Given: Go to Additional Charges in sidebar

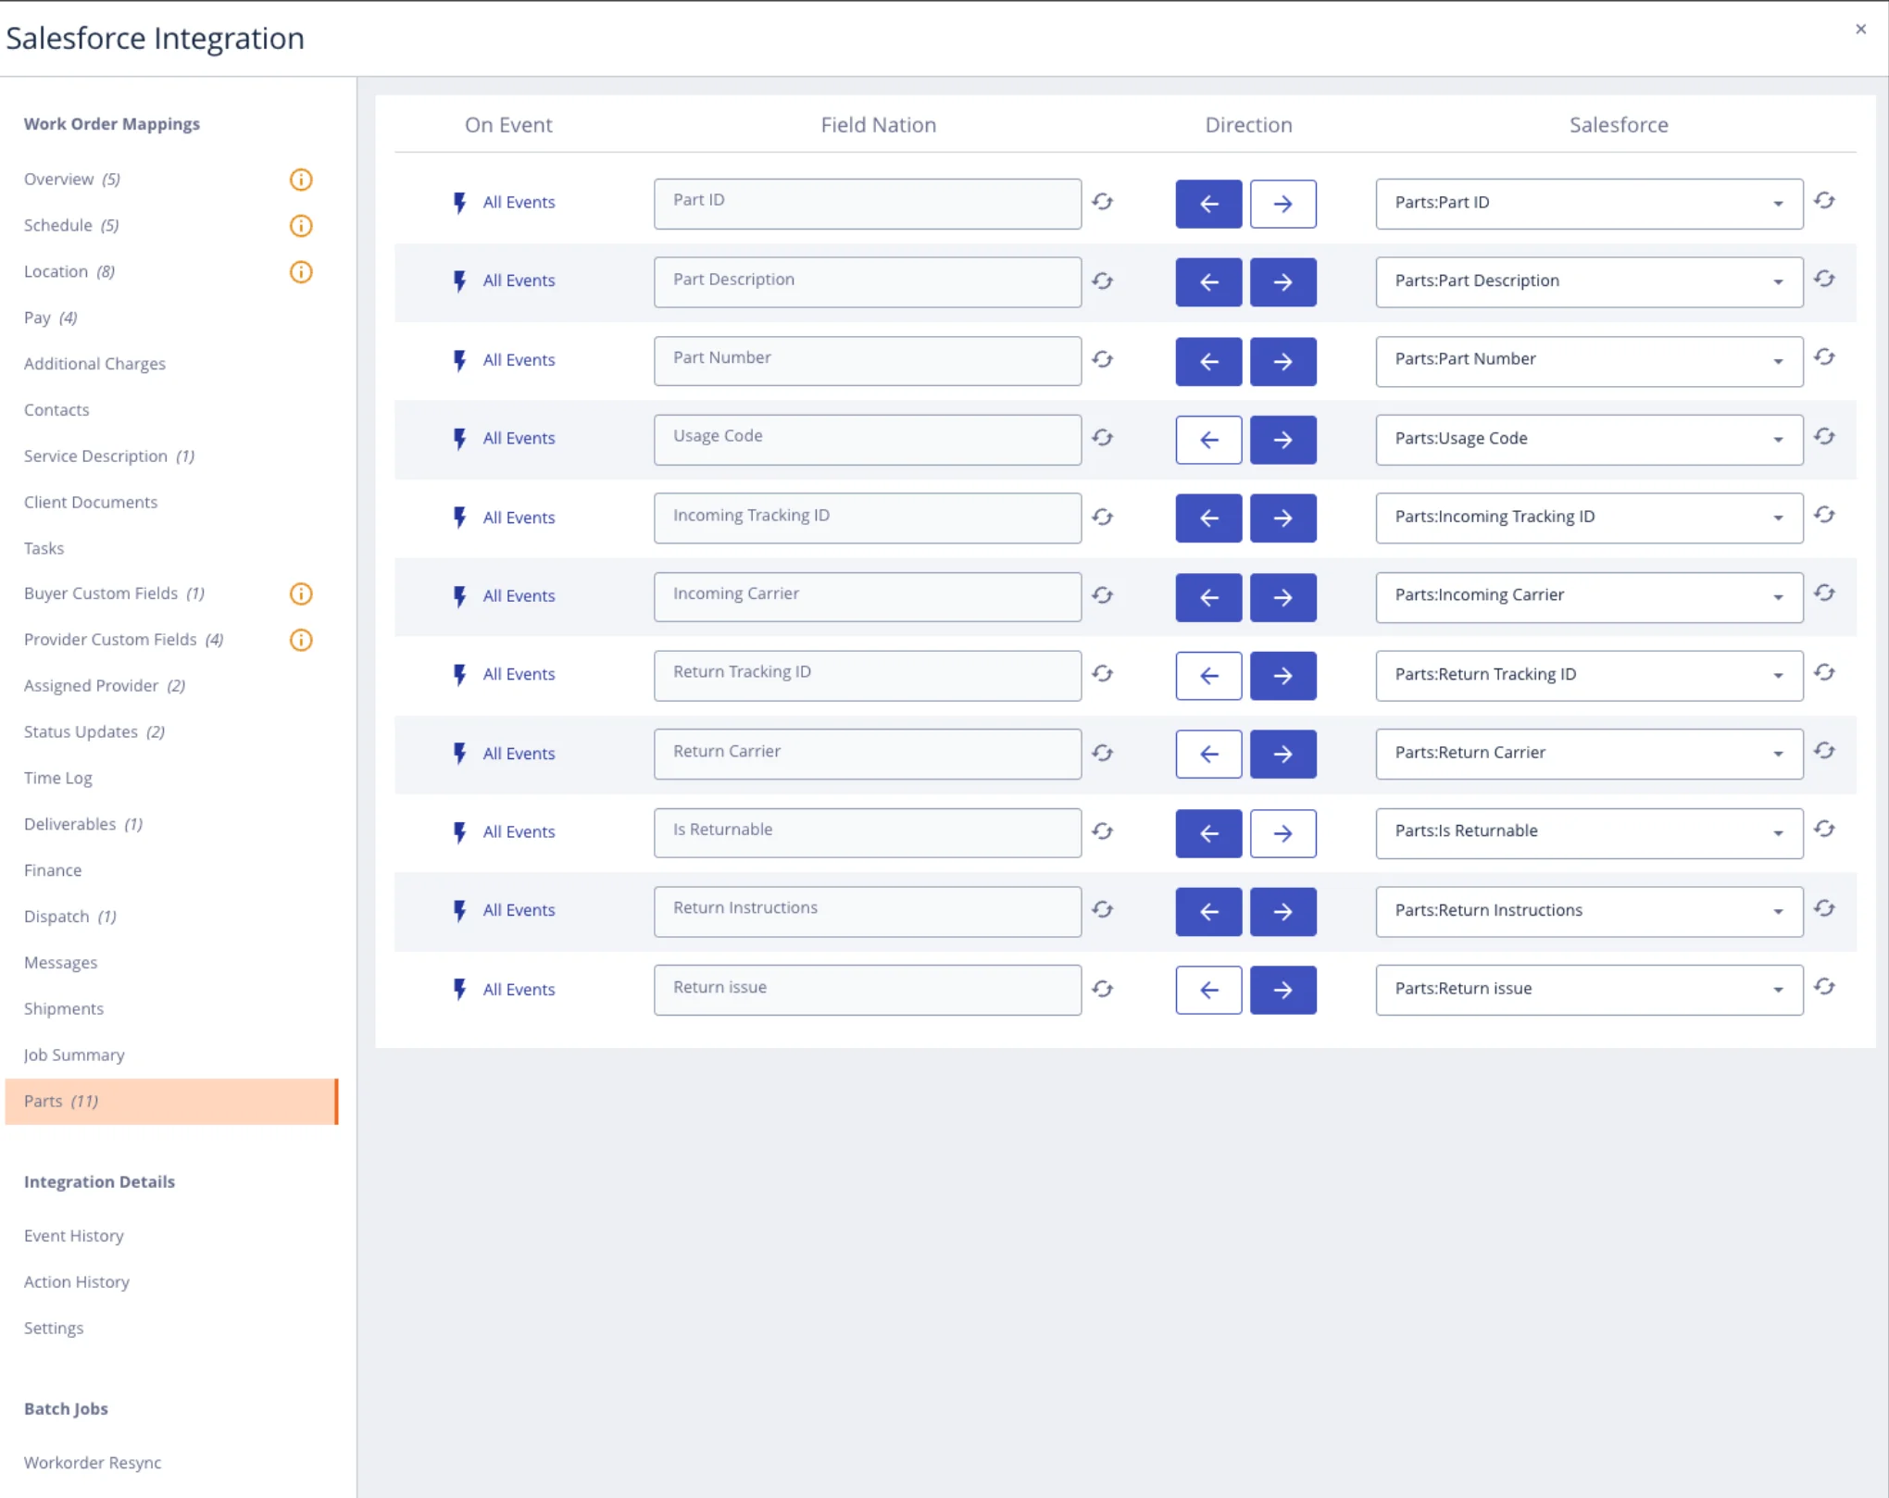Looking at the screenshot, I should (x=94, y=364).
